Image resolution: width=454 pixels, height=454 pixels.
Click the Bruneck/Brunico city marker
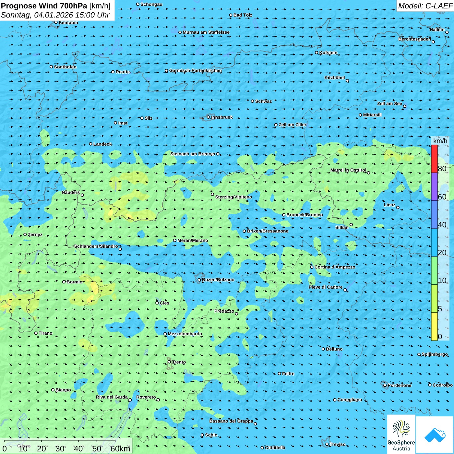point(284,215)
